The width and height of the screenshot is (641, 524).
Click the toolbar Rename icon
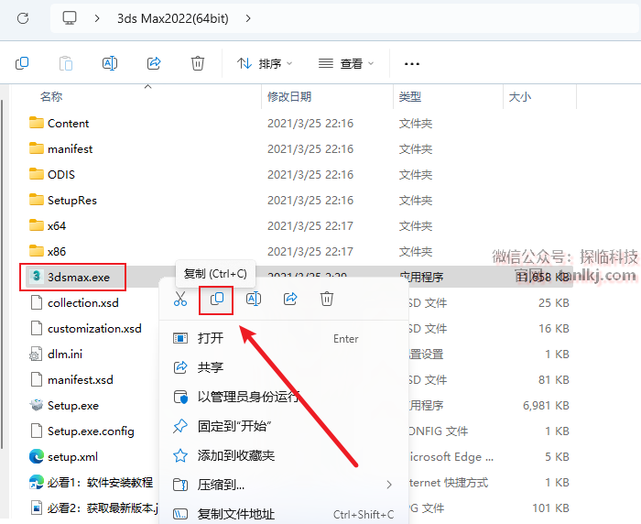110,63
